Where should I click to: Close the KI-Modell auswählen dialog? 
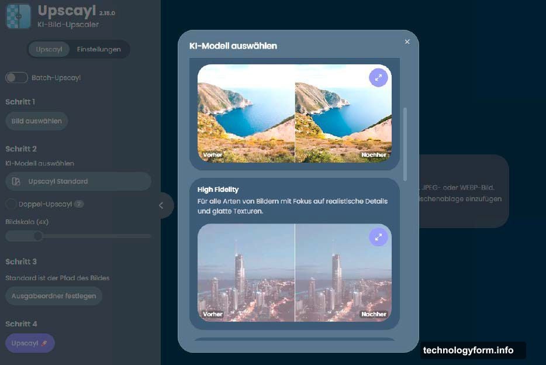(x=407, y=42)
